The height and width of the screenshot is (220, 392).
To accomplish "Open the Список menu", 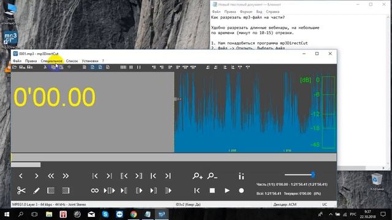I will pos(72,61).
